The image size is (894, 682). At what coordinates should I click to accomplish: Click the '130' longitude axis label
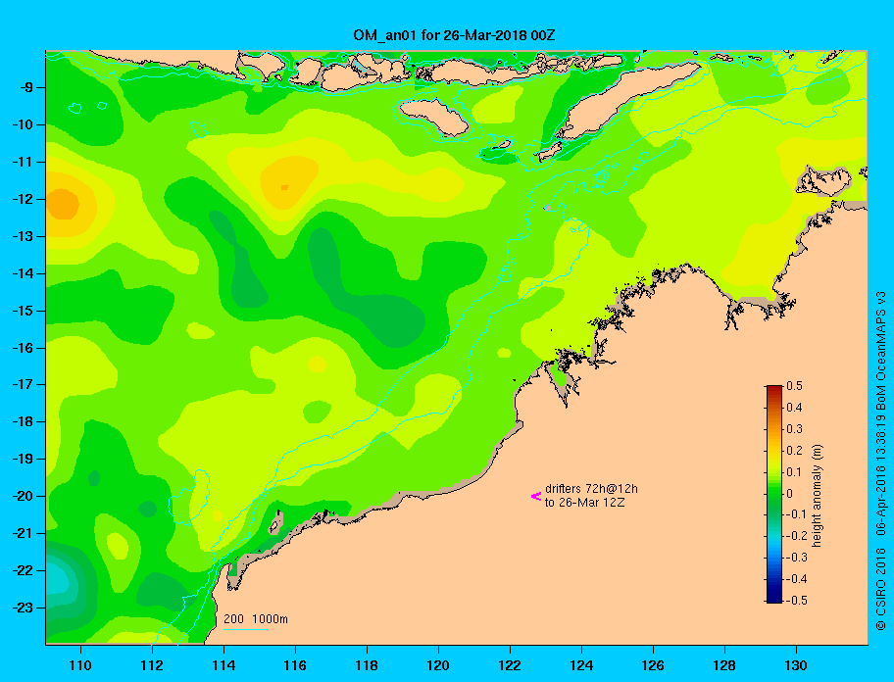click(796, 665)
